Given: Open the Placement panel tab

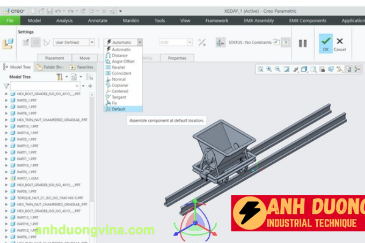Looking at the screenshot, I should tap(55, 58).
